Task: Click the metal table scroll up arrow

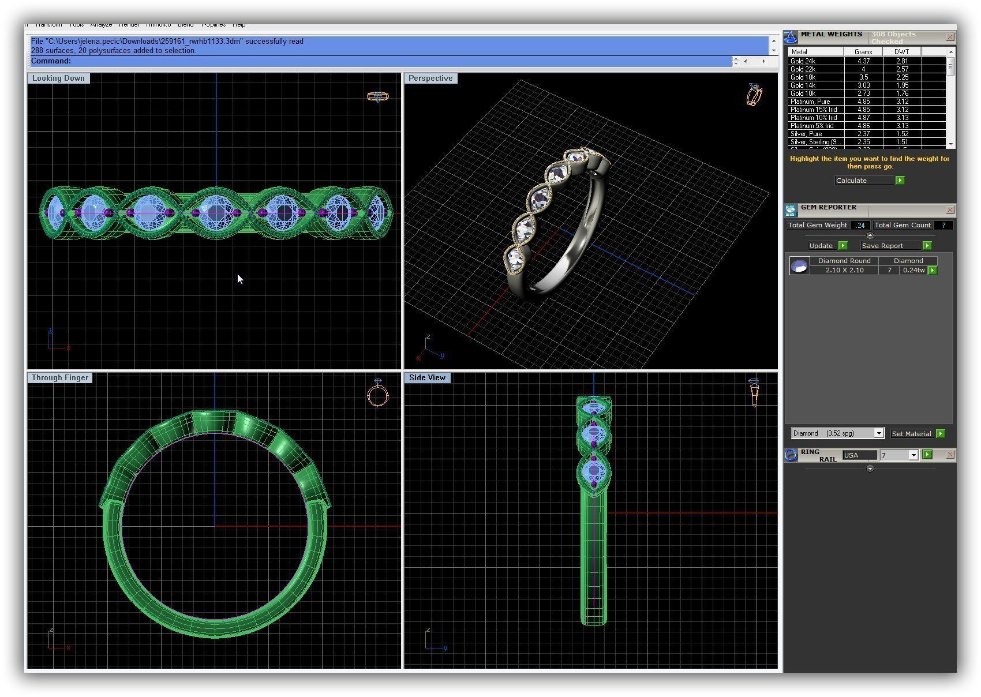Action: pos(951,52)
